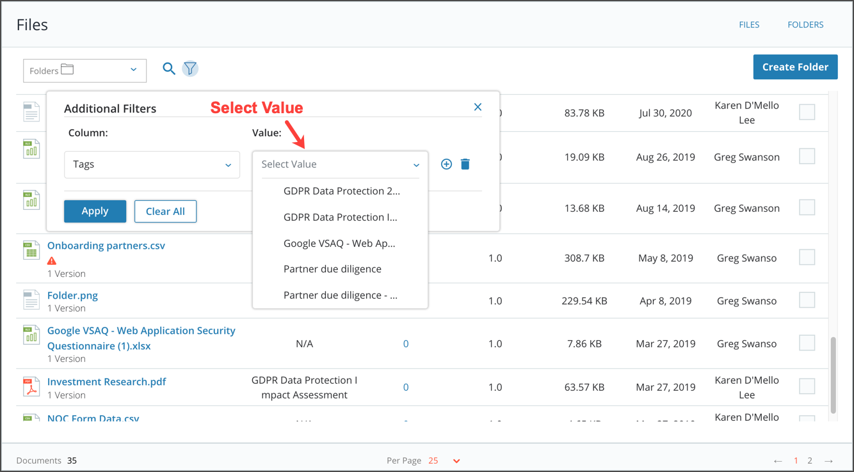Open the Folders dropdown
This screenshot has height=472, width=854.
(85, 70)
